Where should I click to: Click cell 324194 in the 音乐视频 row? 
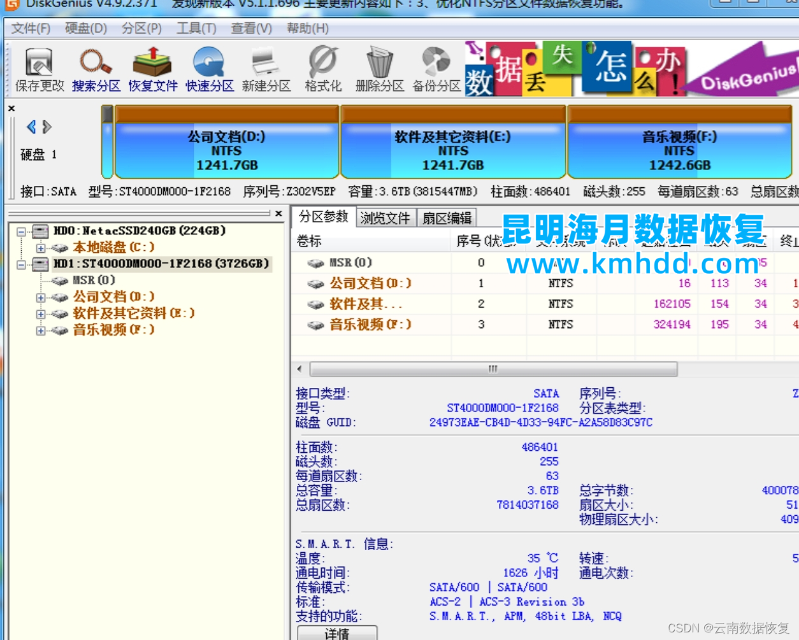point(672,325)
